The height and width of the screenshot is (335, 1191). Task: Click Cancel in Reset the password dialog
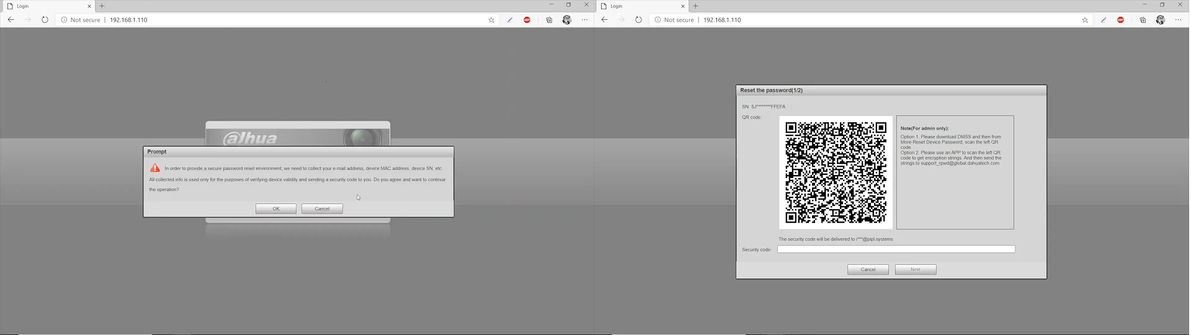point(868,269)
